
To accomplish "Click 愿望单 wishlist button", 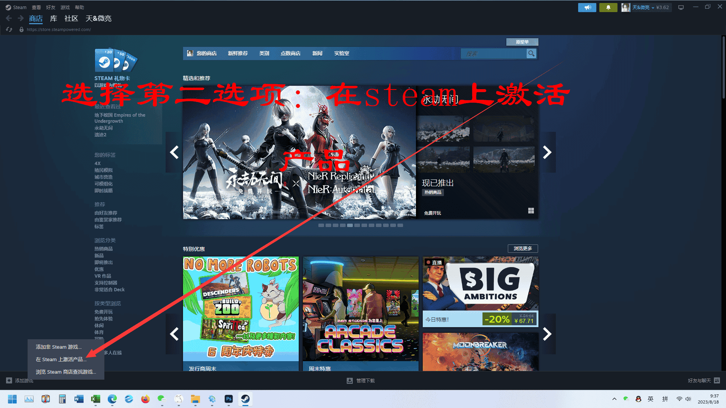I will click(x=522, y=42).
